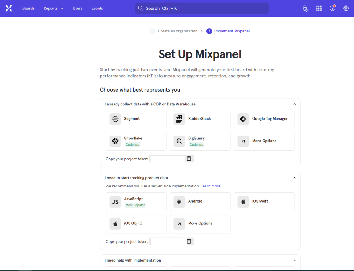Click Choose what best represents you text
The image size is (354, 271).
tap(140, 90)
